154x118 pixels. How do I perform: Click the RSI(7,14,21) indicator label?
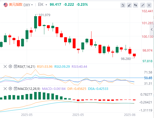point(26,67)
